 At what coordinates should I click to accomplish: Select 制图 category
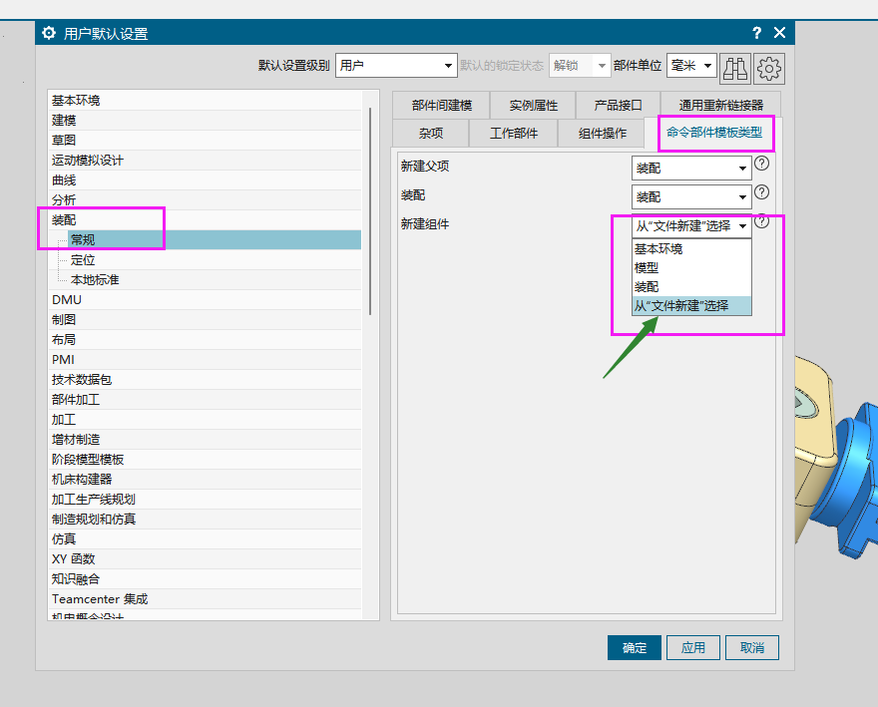coord(205,320)
